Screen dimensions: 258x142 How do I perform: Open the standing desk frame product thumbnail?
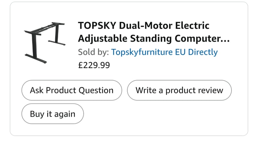tap(45, 43)
